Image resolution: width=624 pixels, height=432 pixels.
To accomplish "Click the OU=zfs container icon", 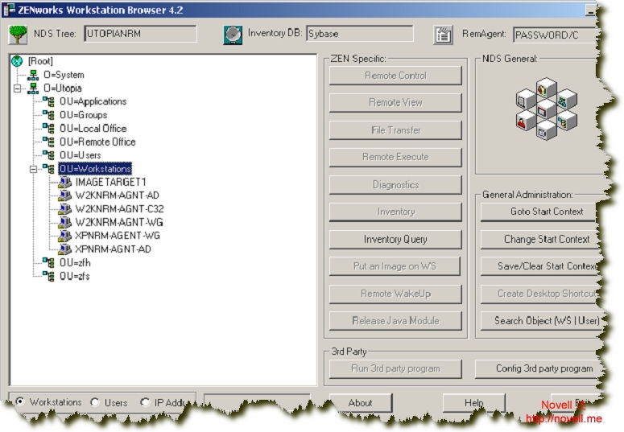I will tap(48, 276).
